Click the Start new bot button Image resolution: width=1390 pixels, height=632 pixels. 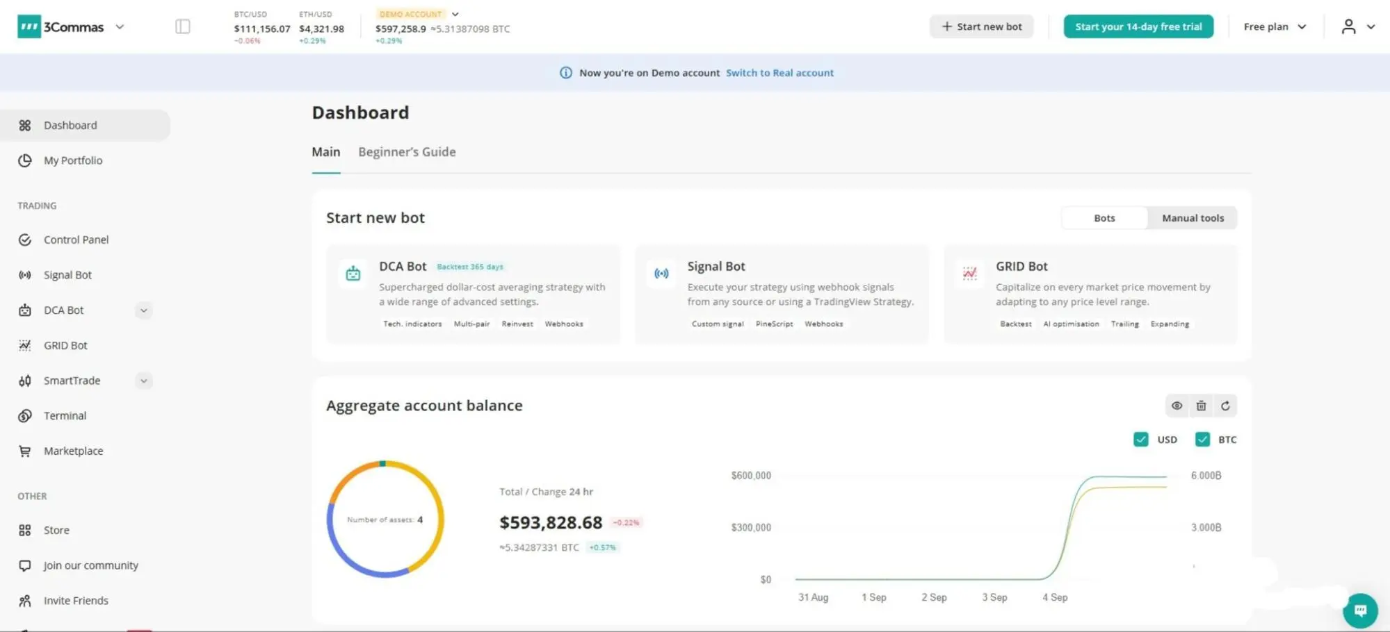(x=981, y=26)
